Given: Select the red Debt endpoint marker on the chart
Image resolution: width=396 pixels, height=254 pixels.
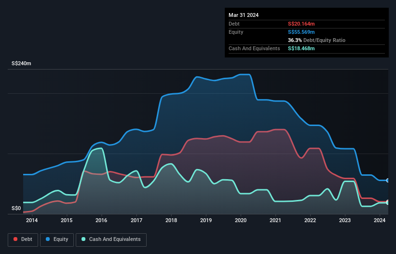Looking at the screenshot, I should coord(388,201).
